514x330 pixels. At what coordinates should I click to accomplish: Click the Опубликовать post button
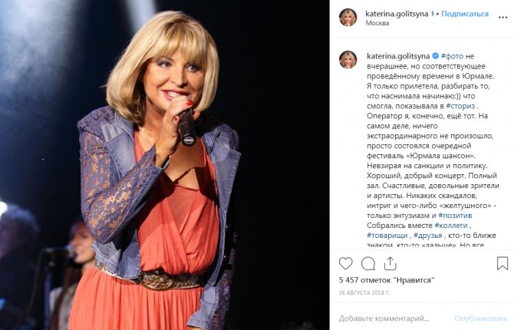pyautogui.click(x=481, y=318)
